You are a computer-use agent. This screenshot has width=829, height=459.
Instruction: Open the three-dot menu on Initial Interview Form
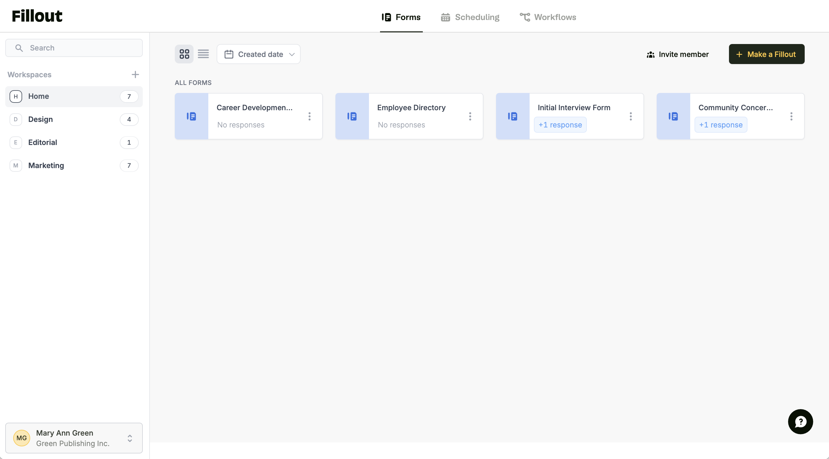tap(631, 116)
